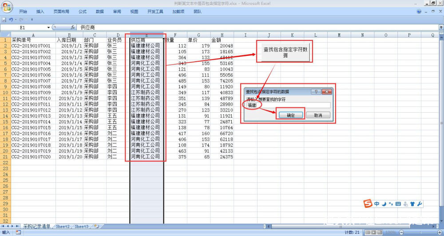This screenshot has width=444, height=236.
Task: Open the 数据 ribbon tab
Action: click(x=99, y=12)
